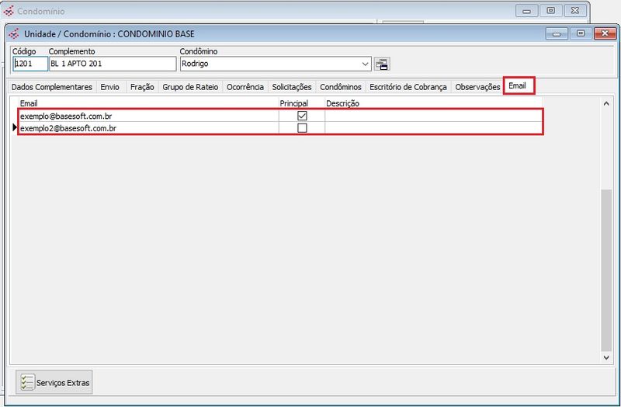621x407 pixels.
Task: Switch to the Envio tab
Action: 110,87
